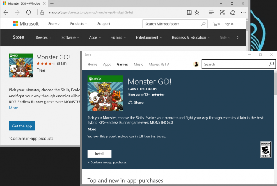Open Games tab in Store app
This screenshot has height=186, width=277.
point(122,65)
